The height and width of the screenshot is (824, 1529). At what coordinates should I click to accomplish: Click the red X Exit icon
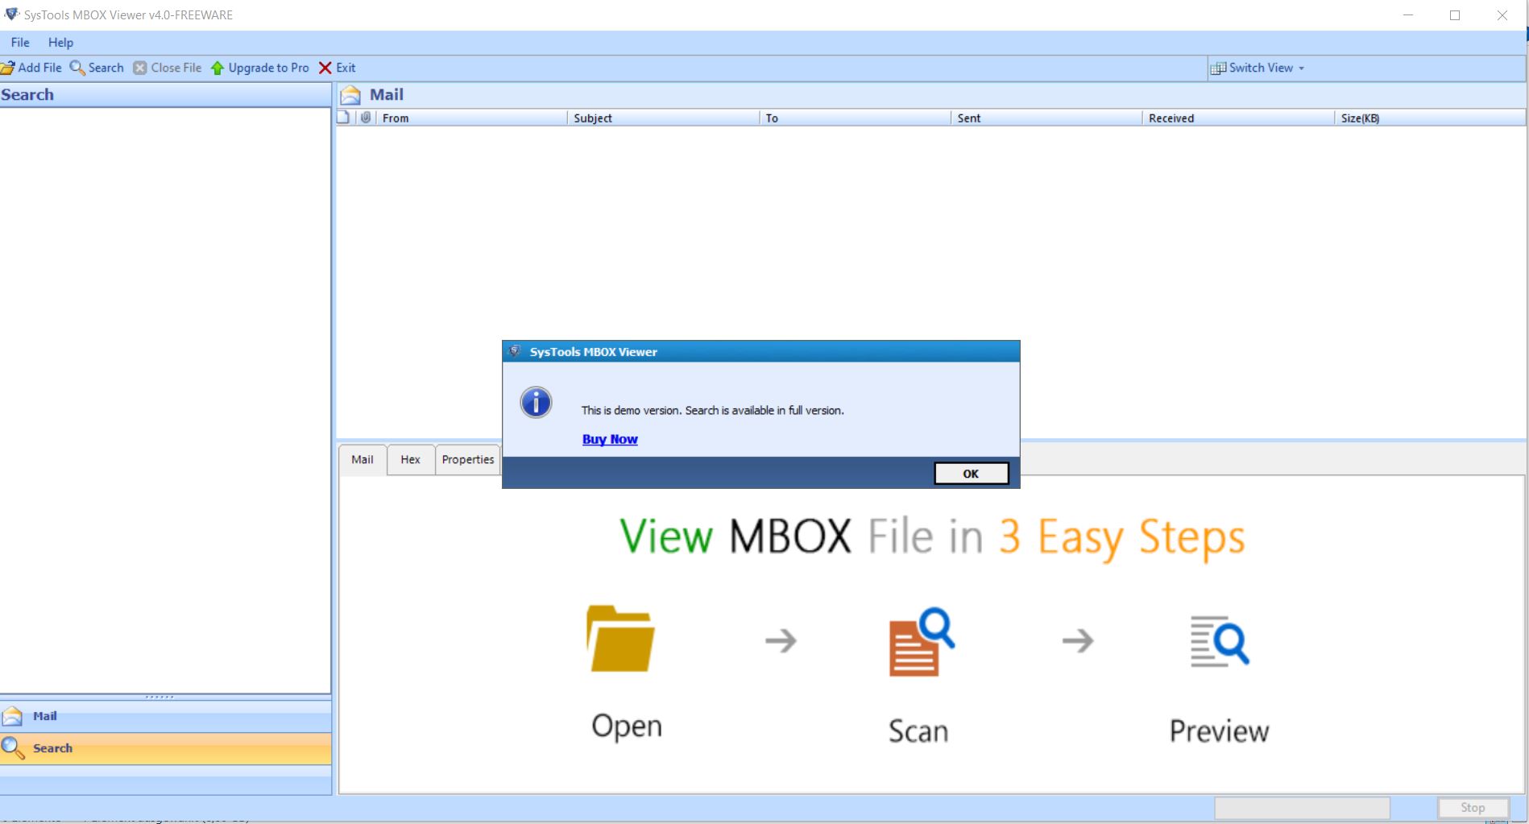pyautogui.click(x=325, y=68)
